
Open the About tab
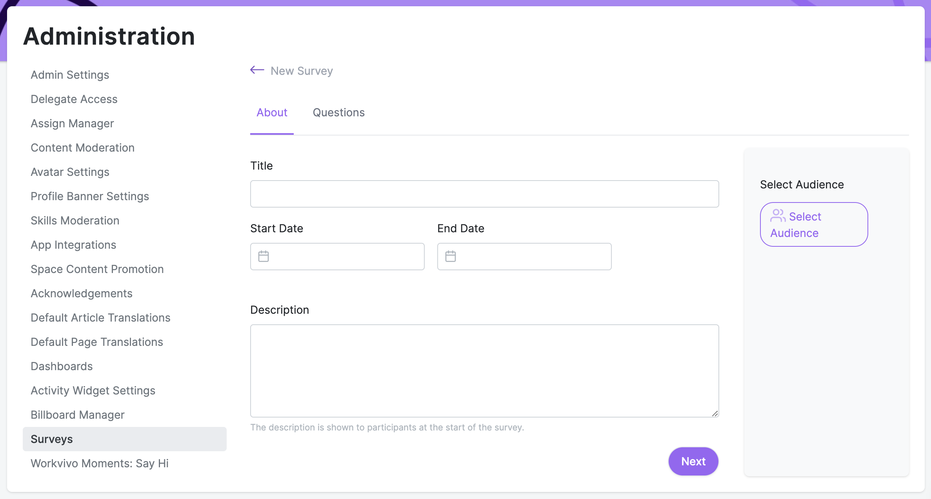[x=272, y=113]
